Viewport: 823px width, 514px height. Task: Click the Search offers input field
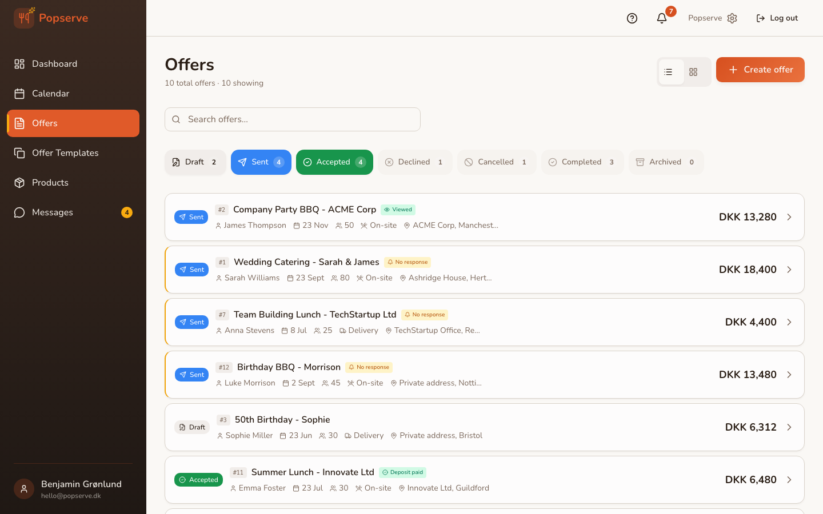pyautogui.click(x=292, y=119)
